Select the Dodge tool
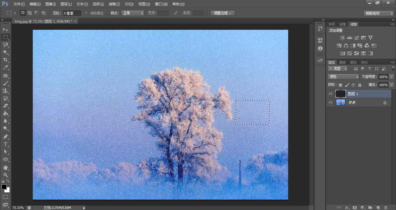This screenshot has height=210, width=396. [x=5, y=128]
